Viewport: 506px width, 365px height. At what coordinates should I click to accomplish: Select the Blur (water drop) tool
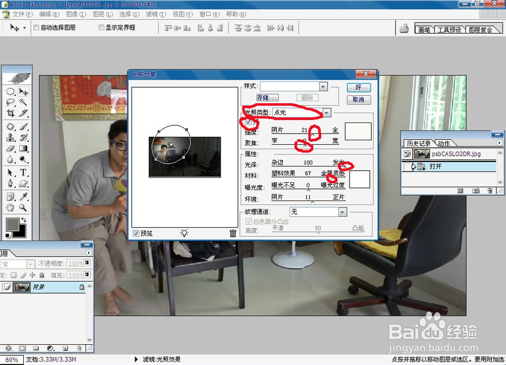(x=10, y=159)
